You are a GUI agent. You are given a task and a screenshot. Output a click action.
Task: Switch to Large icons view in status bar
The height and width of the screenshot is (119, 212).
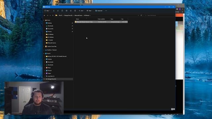pos(174,109)
